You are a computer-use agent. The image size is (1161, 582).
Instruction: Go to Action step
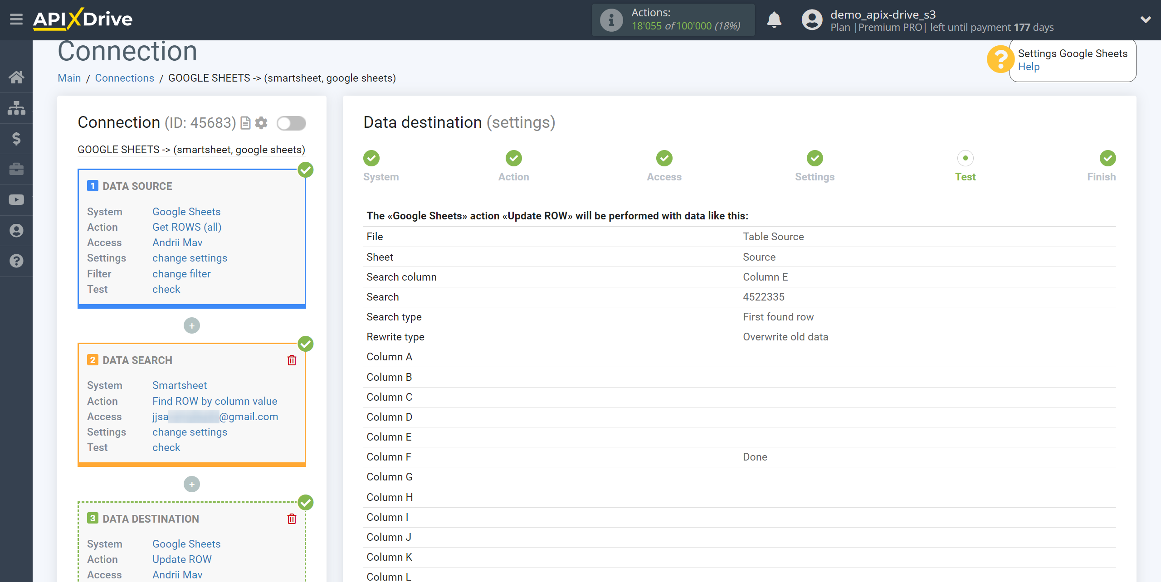coord(514,158)
